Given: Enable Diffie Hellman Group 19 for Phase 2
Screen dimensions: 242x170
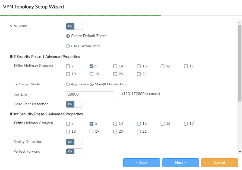Looking at the screenshot, I should [x=92, y=131].
